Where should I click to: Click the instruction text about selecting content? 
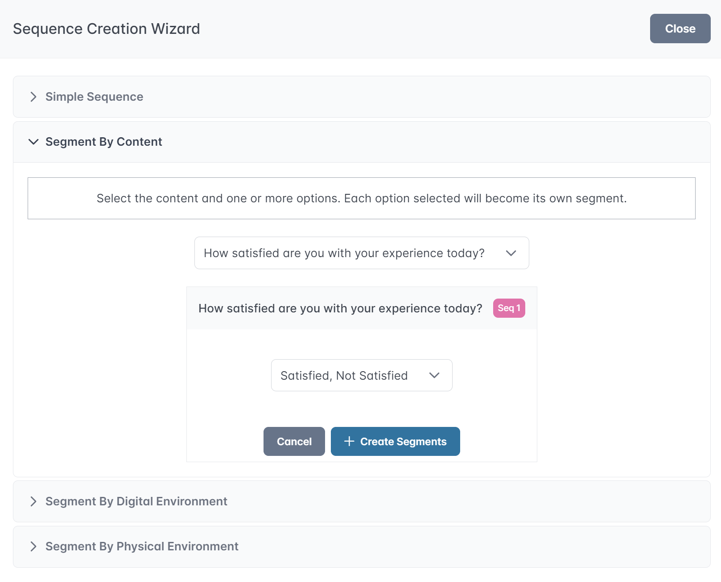click(x=361, y=198)
